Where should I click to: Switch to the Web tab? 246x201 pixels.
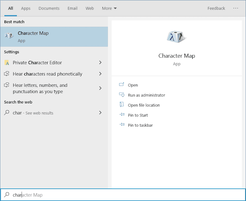coord(89,9)
